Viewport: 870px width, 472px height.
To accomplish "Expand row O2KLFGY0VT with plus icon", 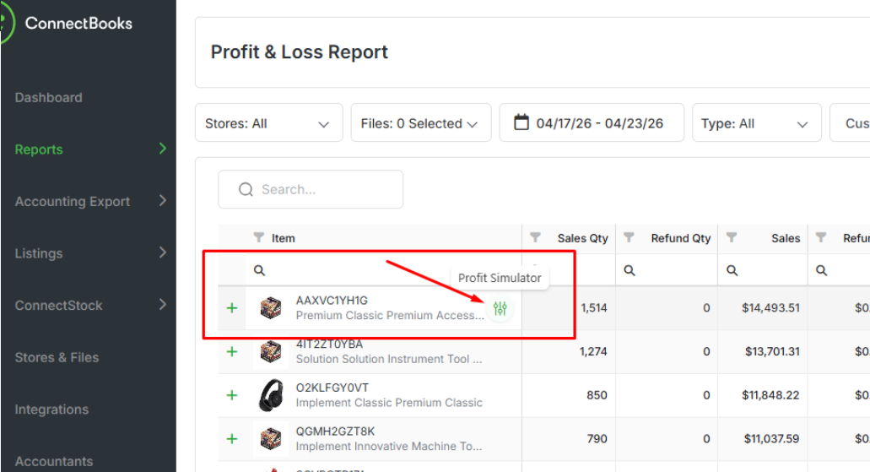I will (232, 395).
